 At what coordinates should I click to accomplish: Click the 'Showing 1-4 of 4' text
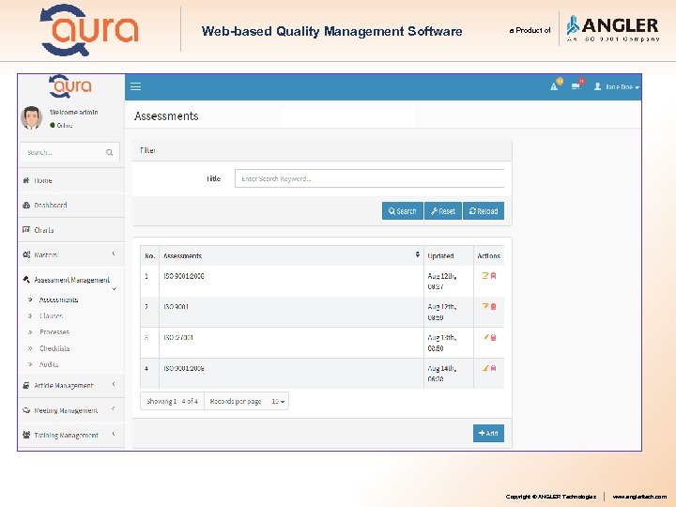(172, 402)
